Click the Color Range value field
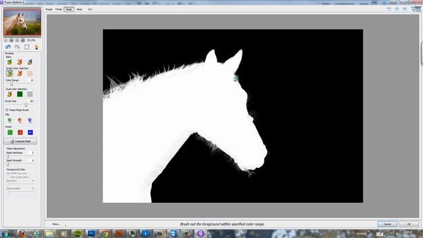 tap(31, 81)
